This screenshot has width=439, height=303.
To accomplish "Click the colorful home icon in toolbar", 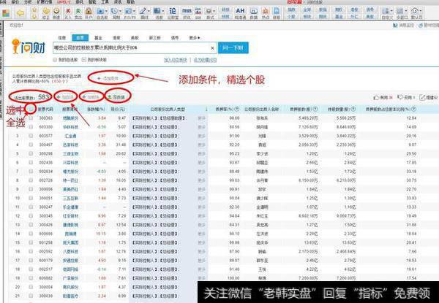I will point(6,13).
